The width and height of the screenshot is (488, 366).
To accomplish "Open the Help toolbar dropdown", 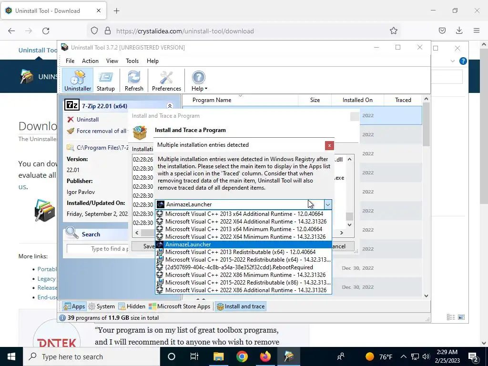I will (x=199, y=80).
